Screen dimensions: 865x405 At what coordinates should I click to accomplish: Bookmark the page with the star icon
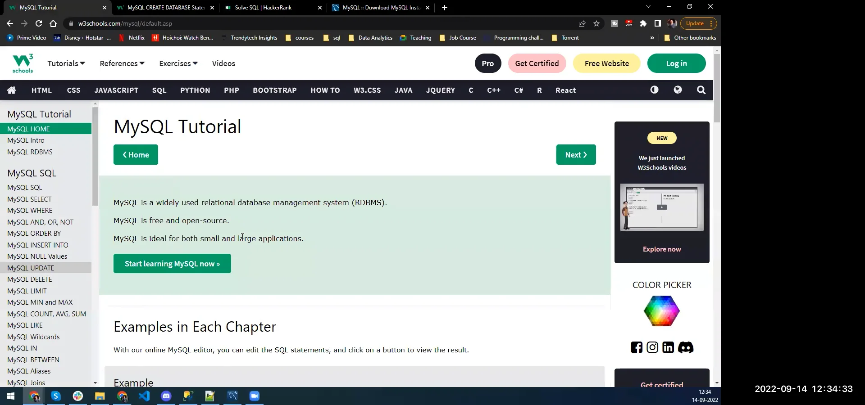pos(597,23)
